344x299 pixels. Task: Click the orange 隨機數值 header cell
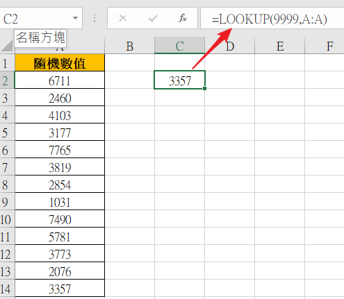pos(60,63)
